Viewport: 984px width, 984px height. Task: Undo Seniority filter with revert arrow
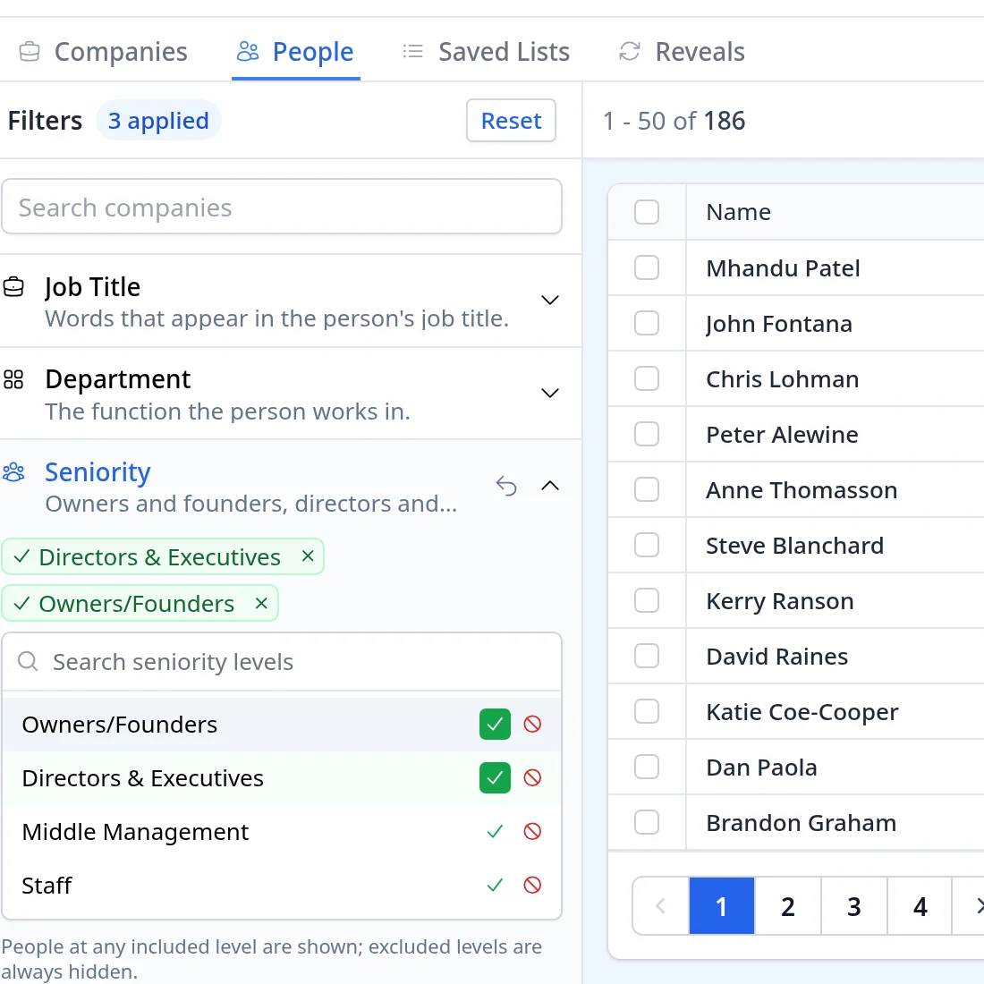click(x=506, y=486)
